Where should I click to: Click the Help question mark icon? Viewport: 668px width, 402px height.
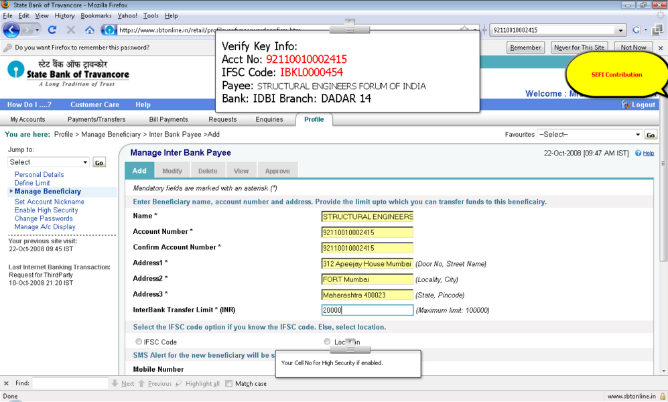pos(638,153)
